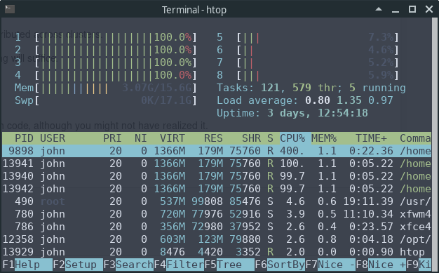This screenshot has height=273, width=439.
Task: Sort processes by the CPU% column header
Action: click(x=292, y=138)
